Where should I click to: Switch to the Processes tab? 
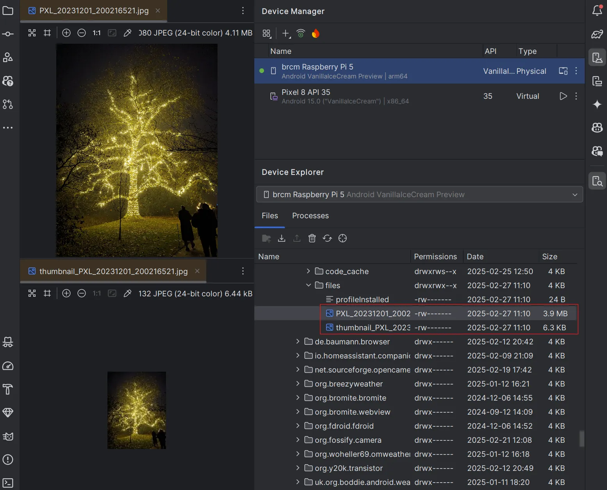(x=311, y=216)
